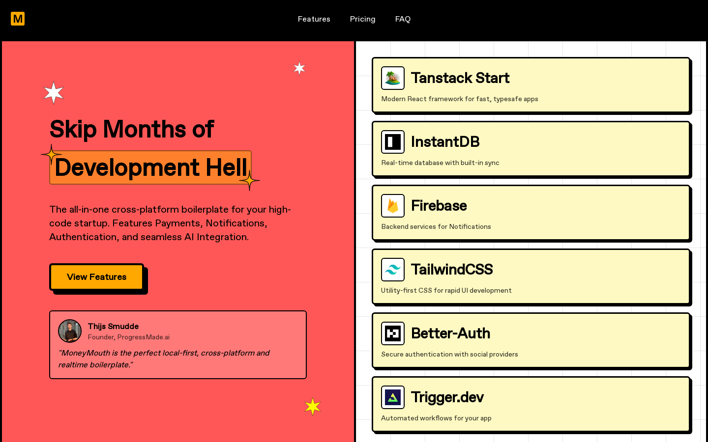Image resolution: width=708 pixels, height=442 pixels.
Task: Click the 'Skip Months of' headline
Action: click(132, 129)
